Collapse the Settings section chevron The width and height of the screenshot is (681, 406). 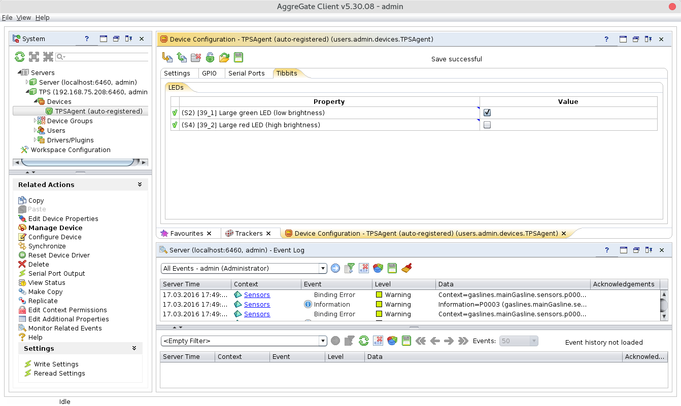134,348
